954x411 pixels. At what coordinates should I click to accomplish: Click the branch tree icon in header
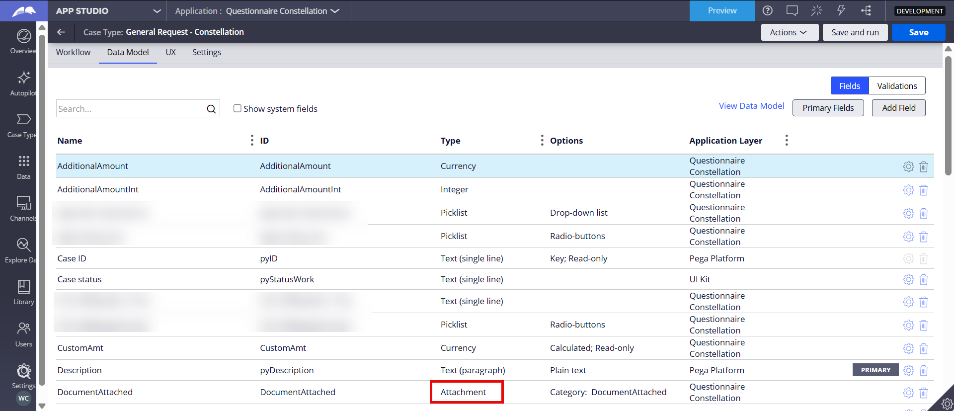coord(866,10)
